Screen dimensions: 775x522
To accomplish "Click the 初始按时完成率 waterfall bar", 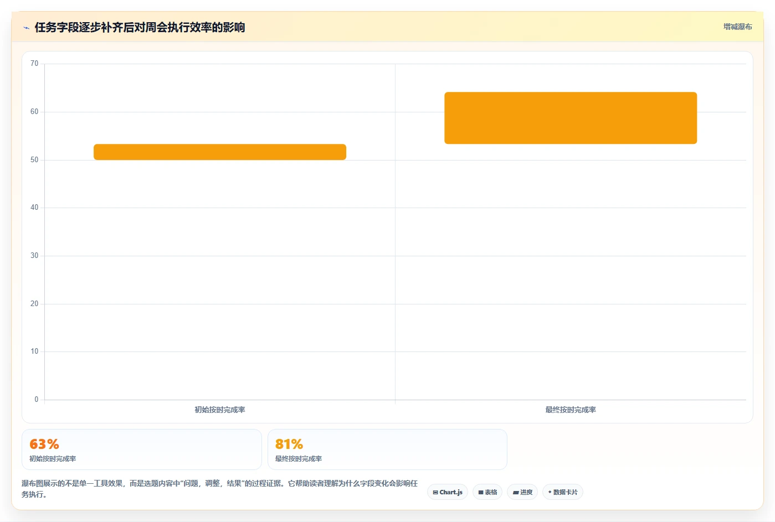I will [220, 152].
